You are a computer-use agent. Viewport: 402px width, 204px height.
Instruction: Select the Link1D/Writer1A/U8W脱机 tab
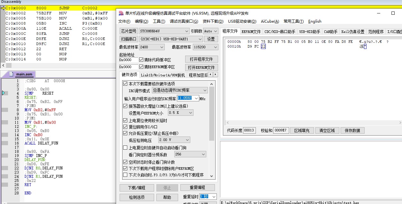[163, 75]
